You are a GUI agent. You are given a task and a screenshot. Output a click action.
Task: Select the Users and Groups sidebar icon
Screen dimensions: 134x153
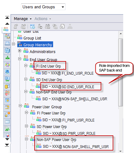coord(6,29)
